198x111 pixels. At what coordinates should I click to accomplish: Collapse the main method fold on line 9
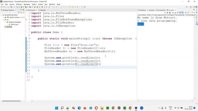(30, 39)
